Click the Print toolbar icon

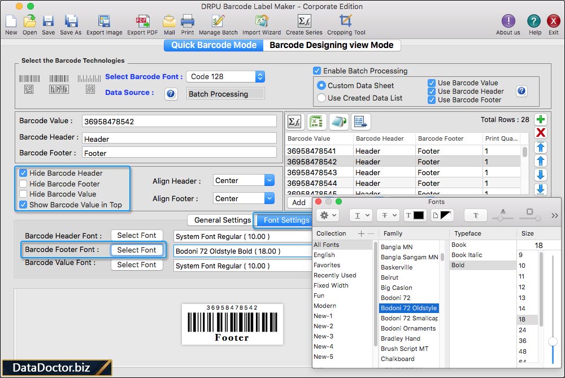click(188, 21)
